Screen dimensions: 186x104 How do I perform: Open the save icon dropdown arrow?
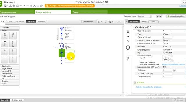click(x=8, y=6)
